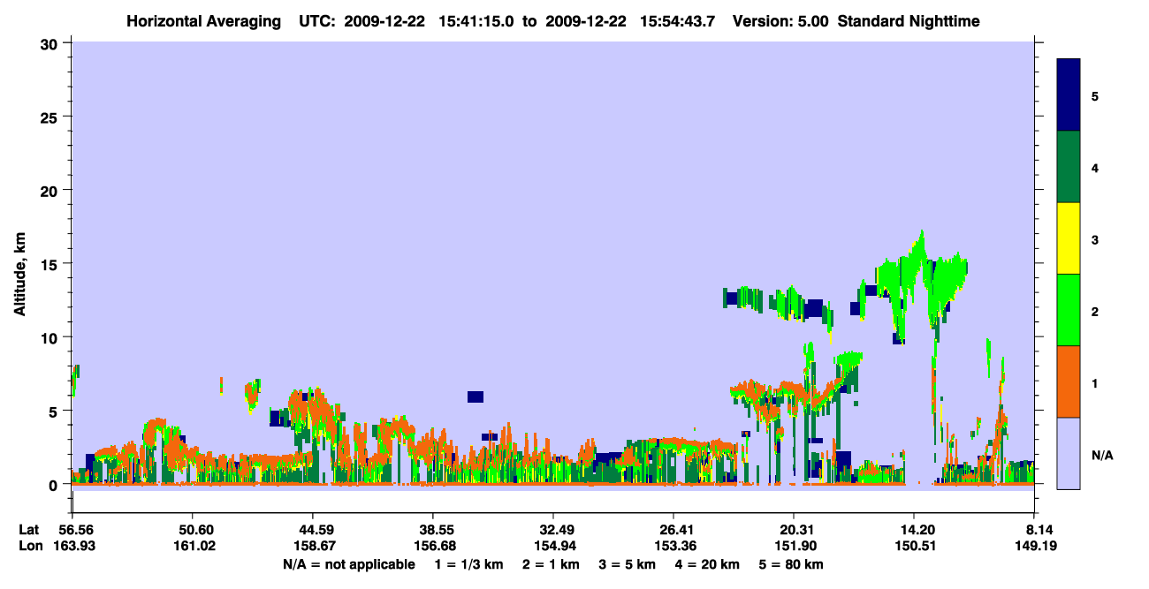
Task: Click longitude value 163.93
Action: 73,546
